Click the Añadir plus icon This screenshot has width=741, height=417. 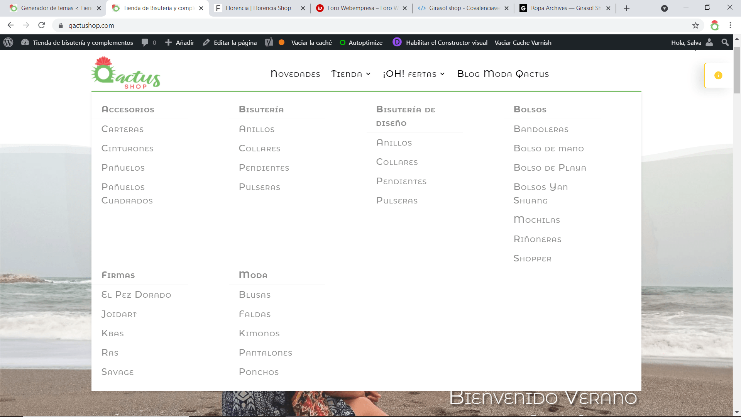pyautogui.click(x=168, y=42)
